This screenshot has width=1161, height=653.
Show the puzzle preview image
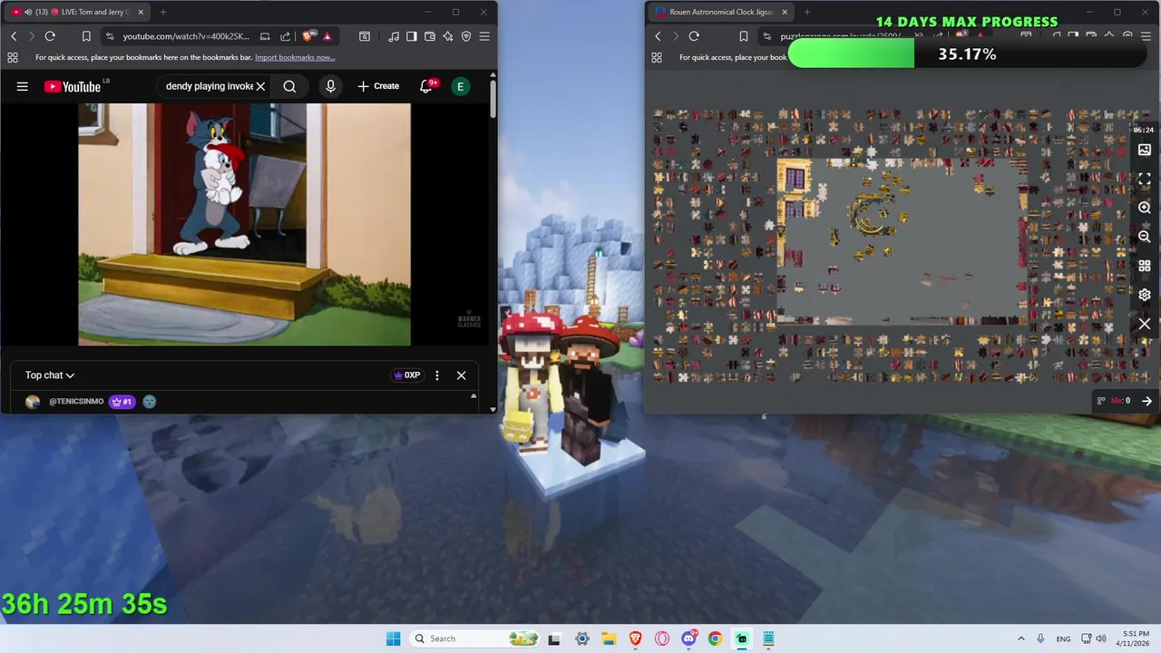coord(1145,150)
